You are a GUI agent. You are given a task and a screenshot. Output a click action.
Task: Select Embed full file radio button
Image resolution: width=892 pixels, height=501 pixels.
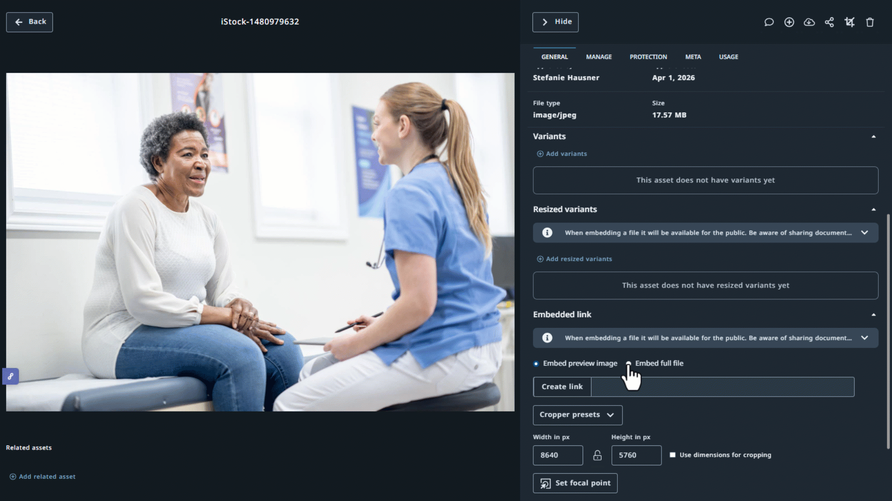tap(629, 363)
